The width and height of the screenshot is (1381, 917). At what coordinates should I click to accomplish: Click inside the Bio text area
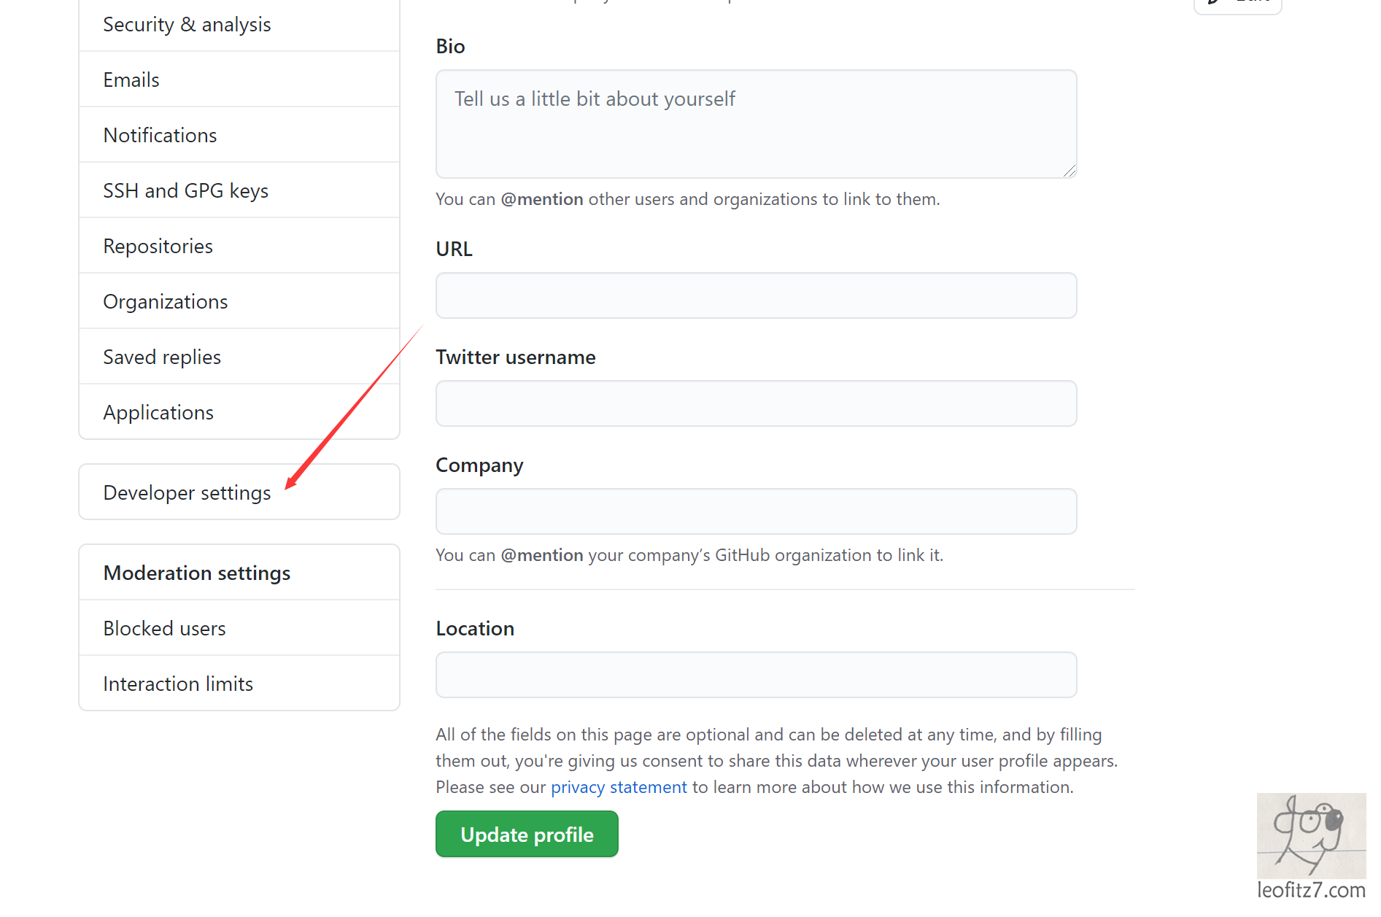(756, 124)
